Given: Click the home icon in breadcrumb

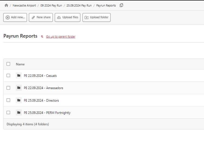Looking at the screenshot, I should coord(6,5).
